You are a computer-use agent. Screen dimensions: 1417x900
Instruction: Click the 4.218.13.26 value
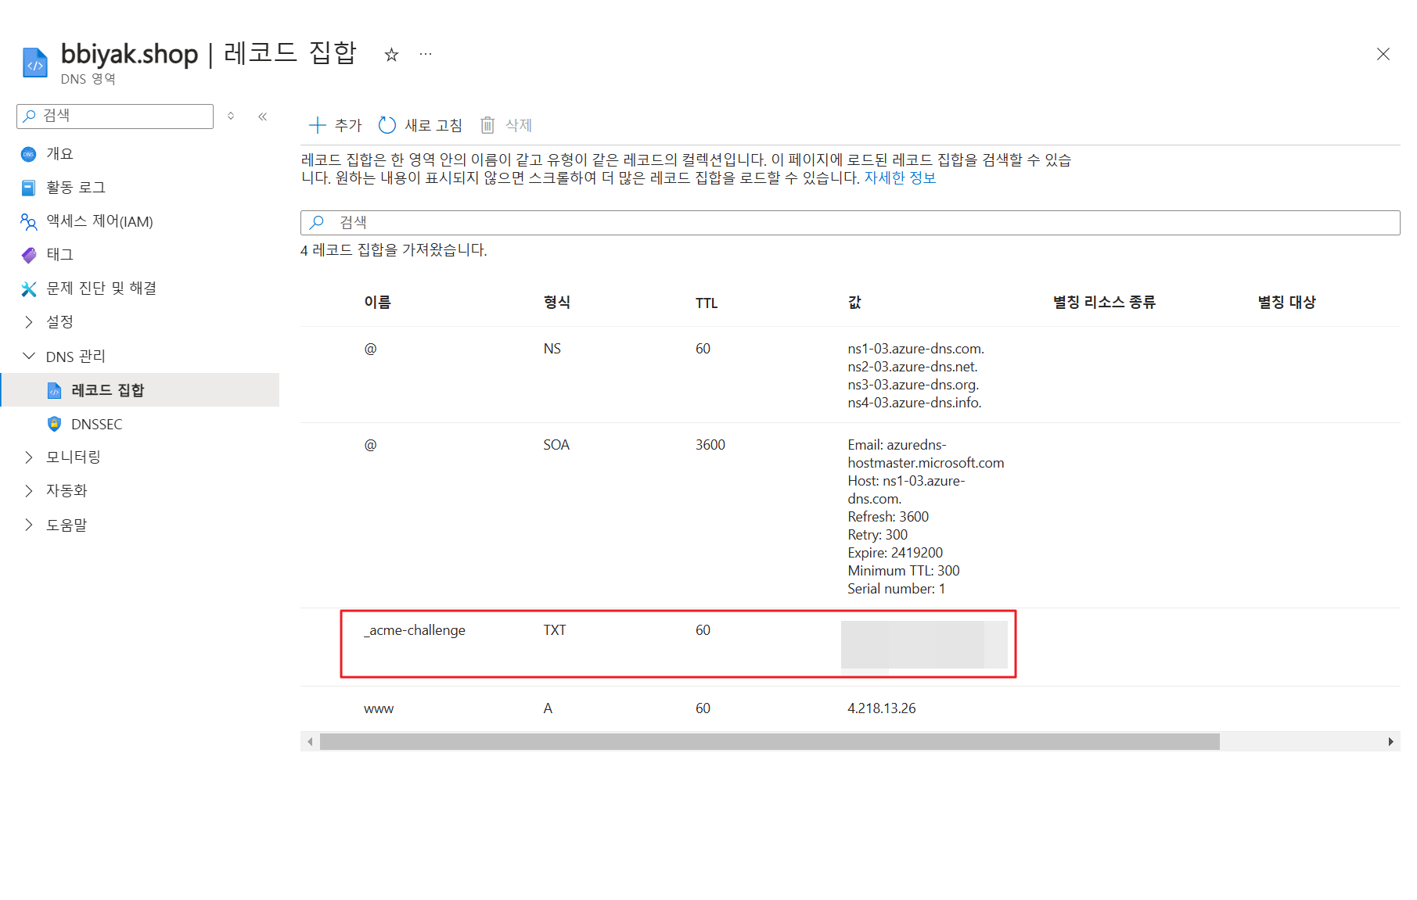(x=882, y=708)
